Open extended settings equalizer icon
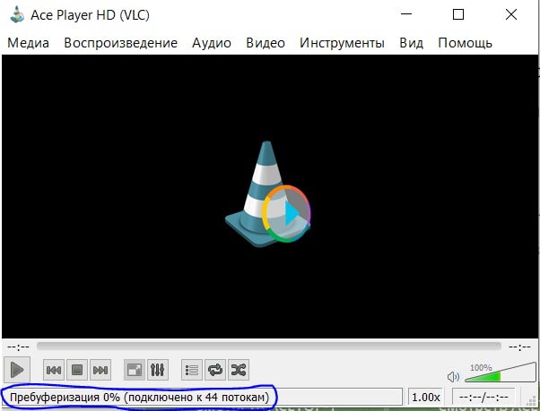The height and width of the screenshot is (411, 540). [x=158, y=370]
